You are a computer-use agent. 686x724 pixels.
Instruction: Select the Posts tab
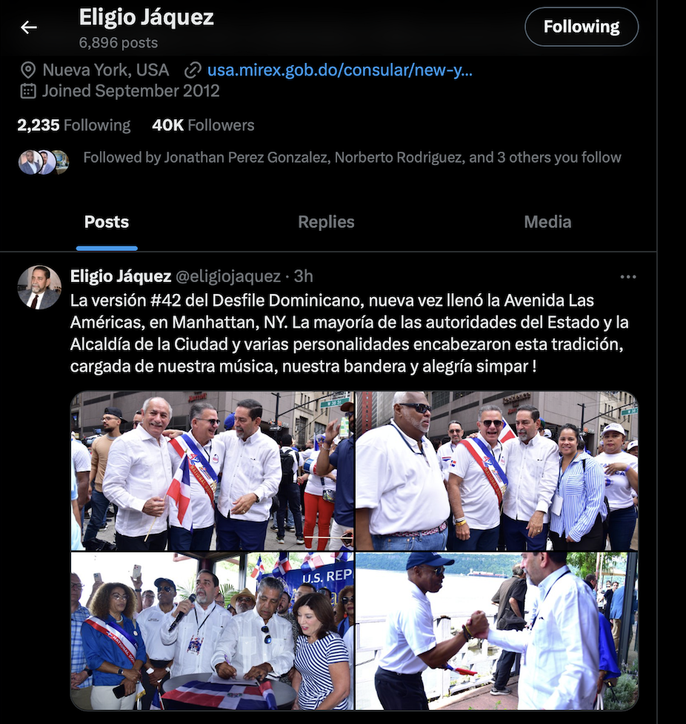(x=107, y=222)
